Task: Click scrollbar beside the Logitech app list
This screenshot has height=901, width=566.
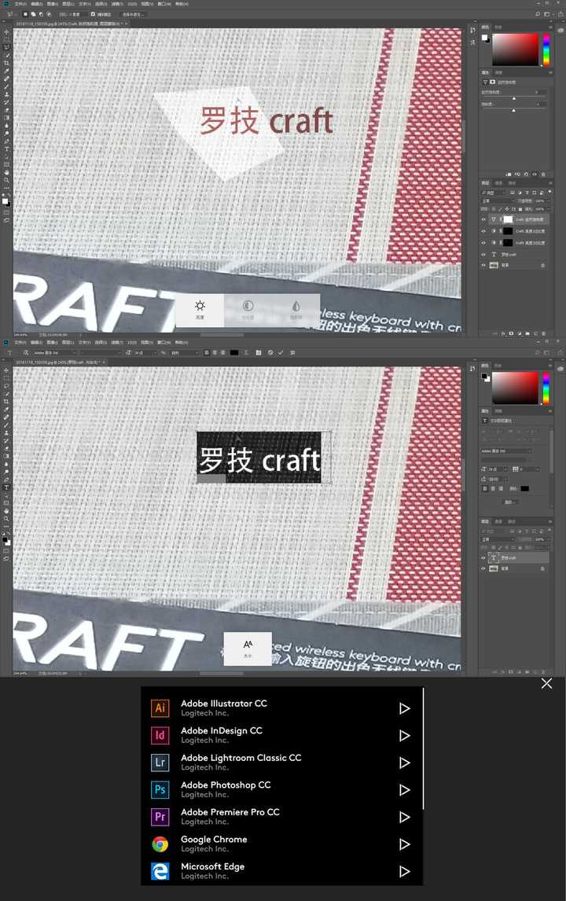Action: coord(424,748)
